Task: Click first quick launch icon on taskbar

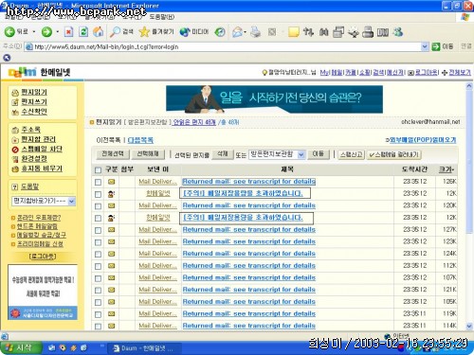Action: [52, 347]
